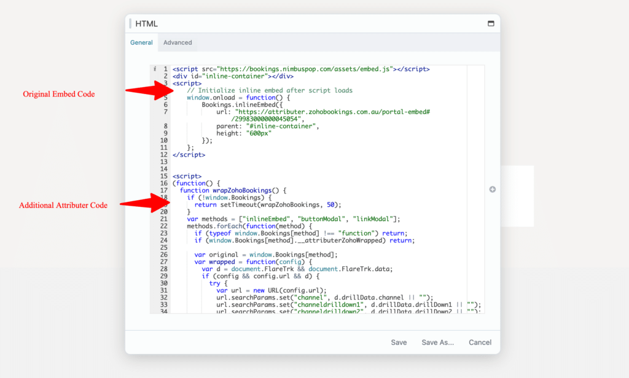
Task: Click the plus add-module icon beside dialog
Action: pos(492,189)
